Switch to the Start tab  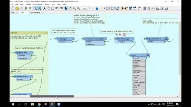13,12
